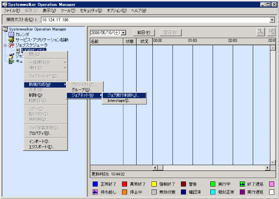
Task: Click the horizontal scrollbar left arrow
Action: point(155,168)
